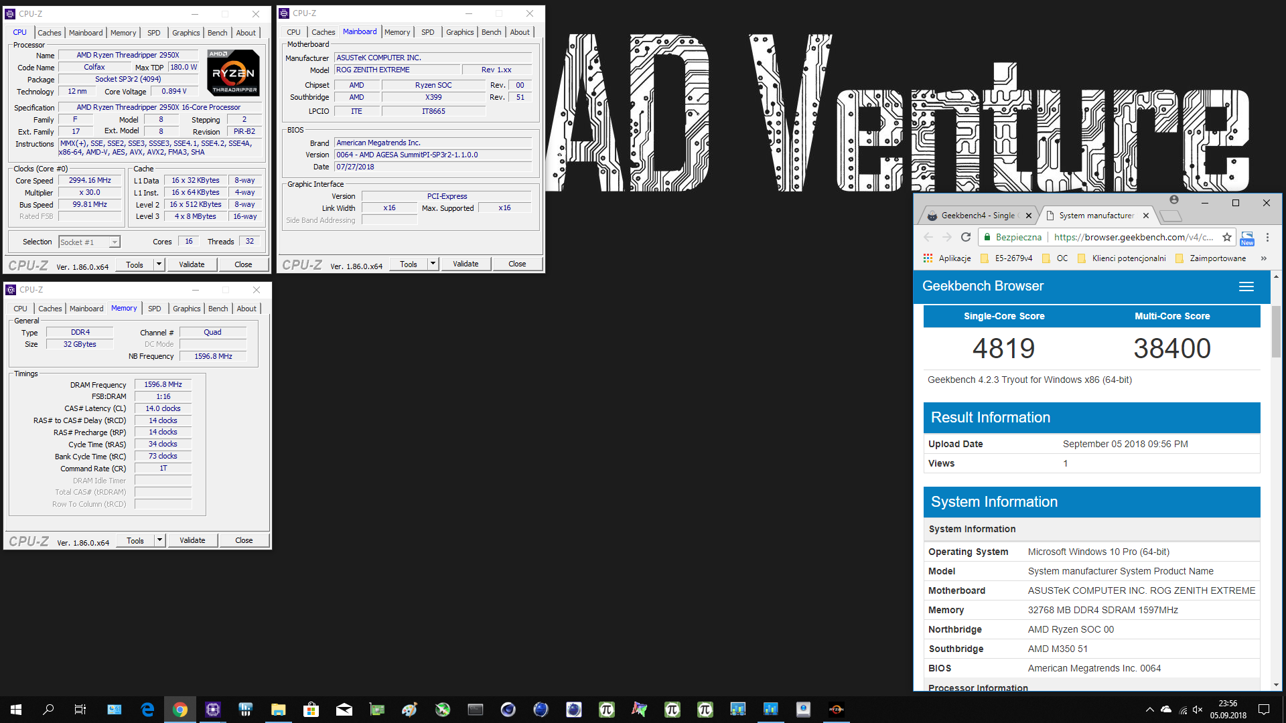This screenshot has height=723, width=1286.
Task: Open the Windows notification center
Action: click(1264, 710)
